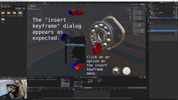Viewport: 178px width, 100px height.
Task: Open the File menu
Action: [3, 2]
